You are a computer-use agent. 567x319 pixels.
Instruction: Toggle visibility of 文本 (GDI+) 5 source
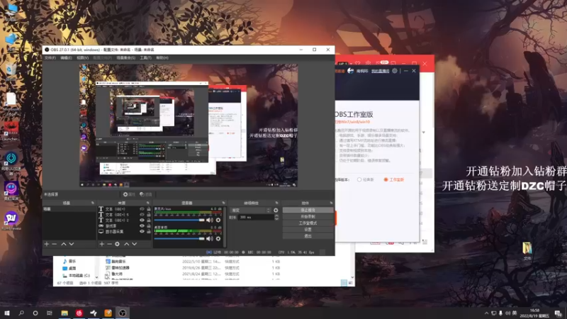(x=142, y=215)
